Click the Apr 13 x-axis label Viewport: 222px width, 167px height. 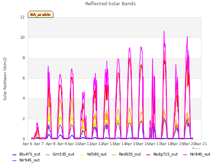pos(108,144)
